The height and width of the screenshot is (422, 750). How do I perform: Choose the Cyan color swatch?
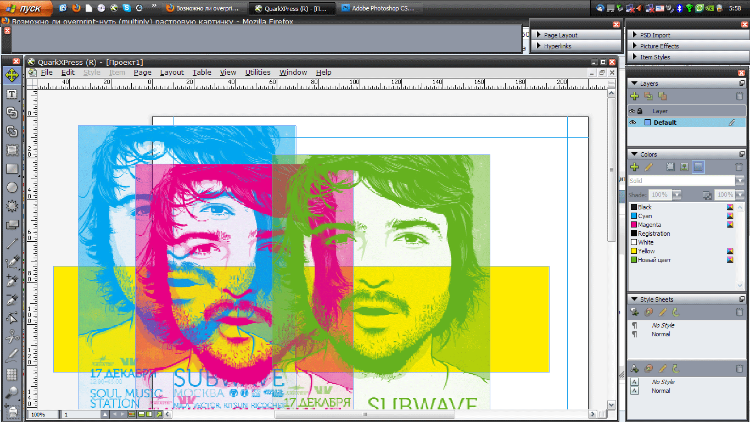634,216
